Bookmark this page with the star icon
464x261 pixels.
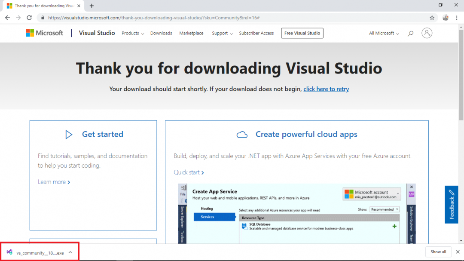432,18
